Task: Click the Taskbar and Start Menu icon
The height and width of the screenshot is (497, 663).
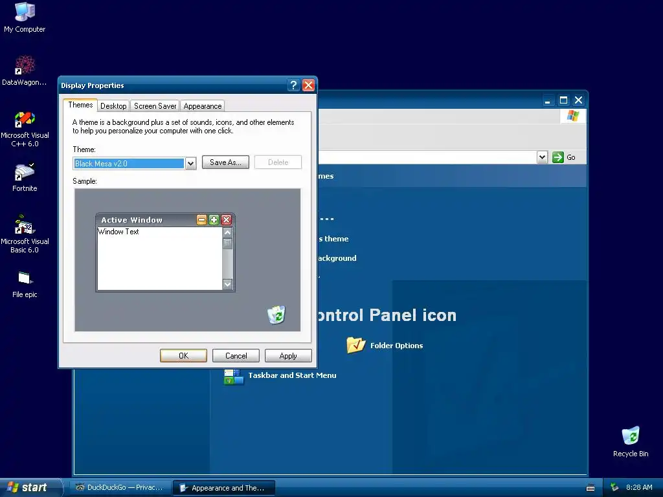Action: pos(234,376)
